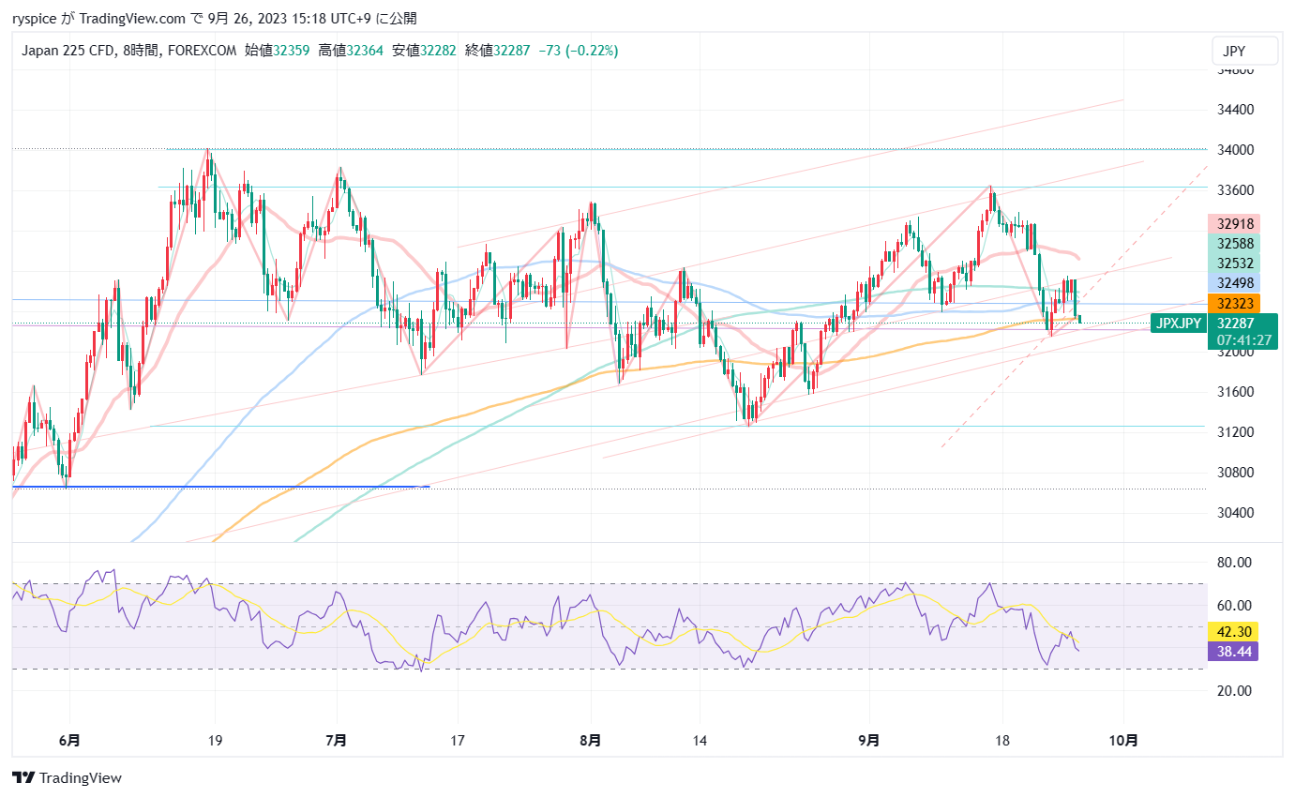Click the 始値32359 open value
This screenshot has width=1295, height=798.
point(278,51)
